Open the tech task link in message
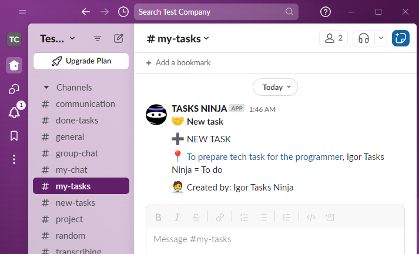The height and width of the screenshot is (254, 419). [264, 157]
